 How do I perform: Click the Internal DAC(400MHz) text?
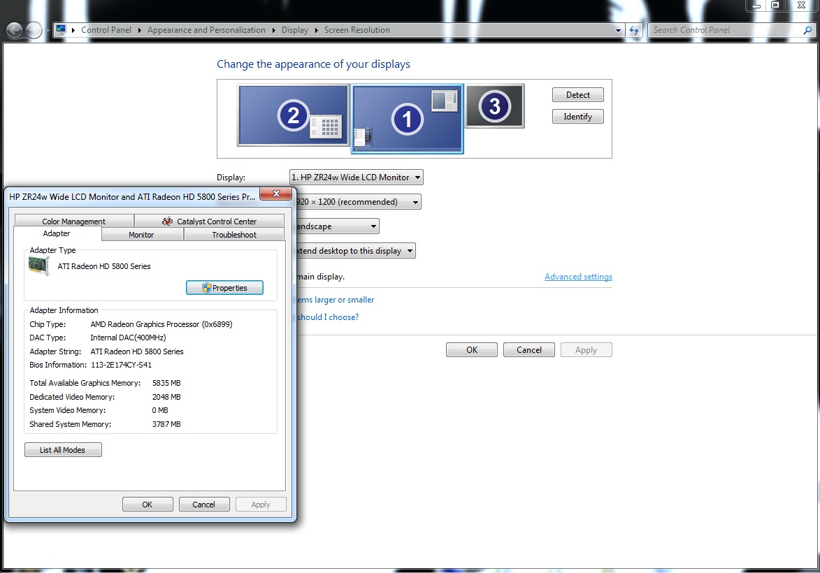coord(128,338)
